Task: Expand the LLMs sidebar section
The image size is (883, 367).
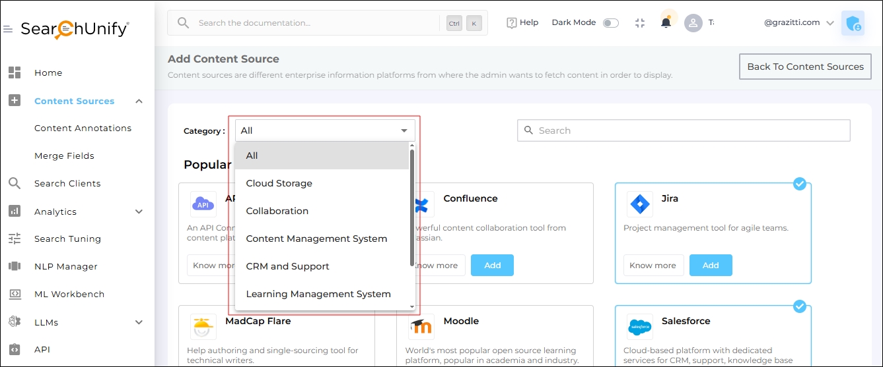Action: click(139, 322)
